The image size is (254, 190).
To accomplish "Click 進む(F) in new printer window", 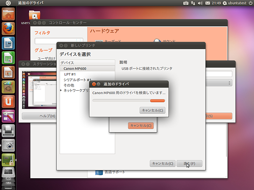I will tap(189, 163).
